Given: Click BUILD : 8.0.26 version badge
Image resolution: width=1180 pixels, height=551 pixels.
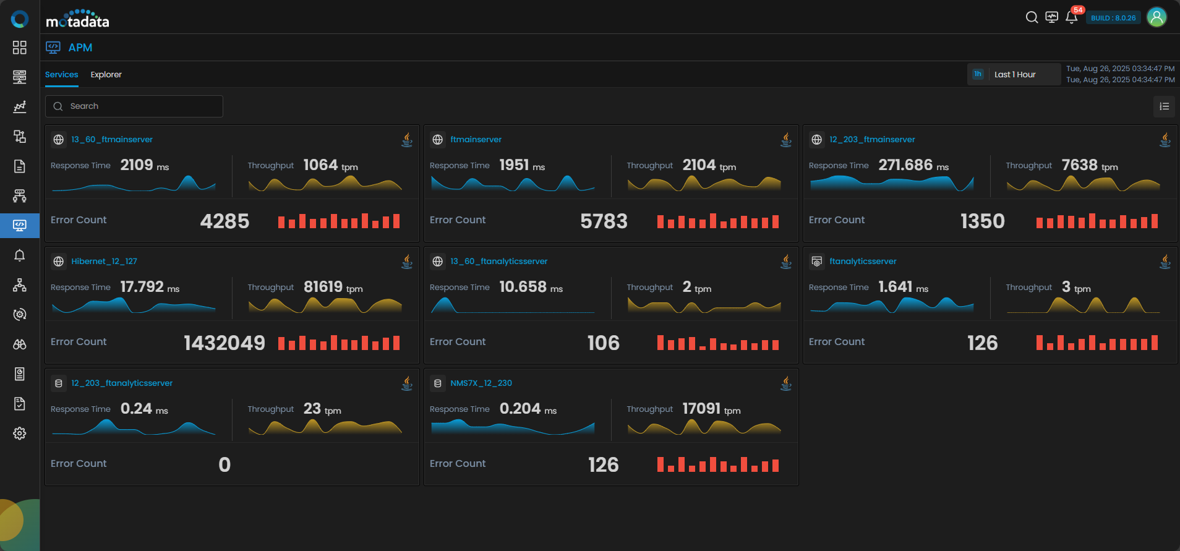Looking at the screenshot, I should coord(1113,18).
